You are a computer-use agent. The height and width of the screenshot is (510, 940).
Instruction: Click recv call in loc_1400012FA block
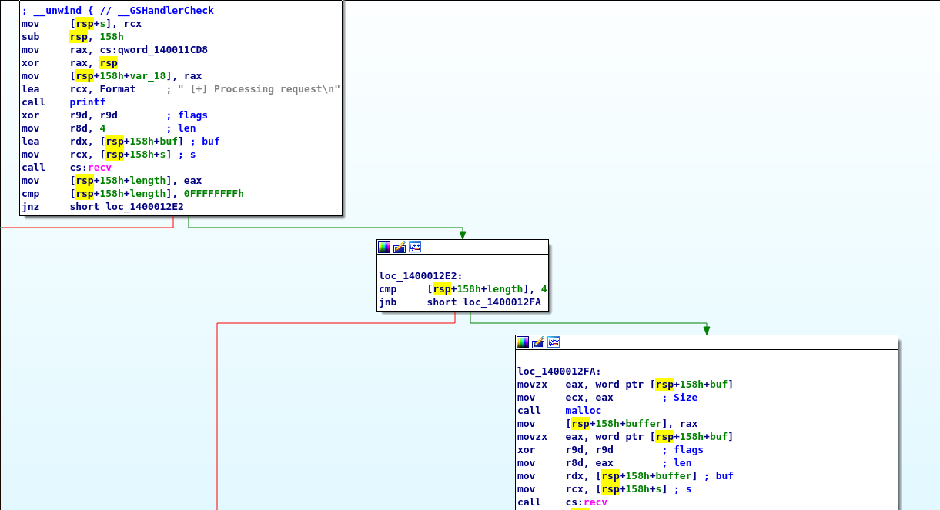594,502
